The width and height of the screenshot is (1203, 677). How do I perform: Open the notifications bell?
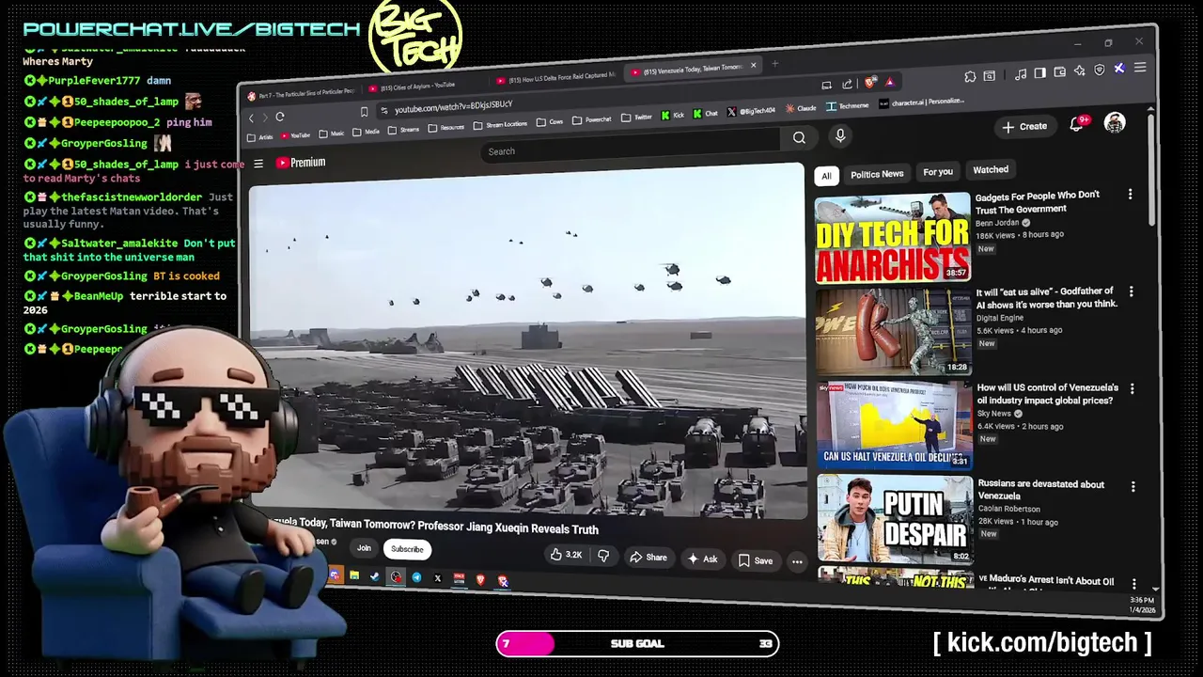[x=1077, y=125]
